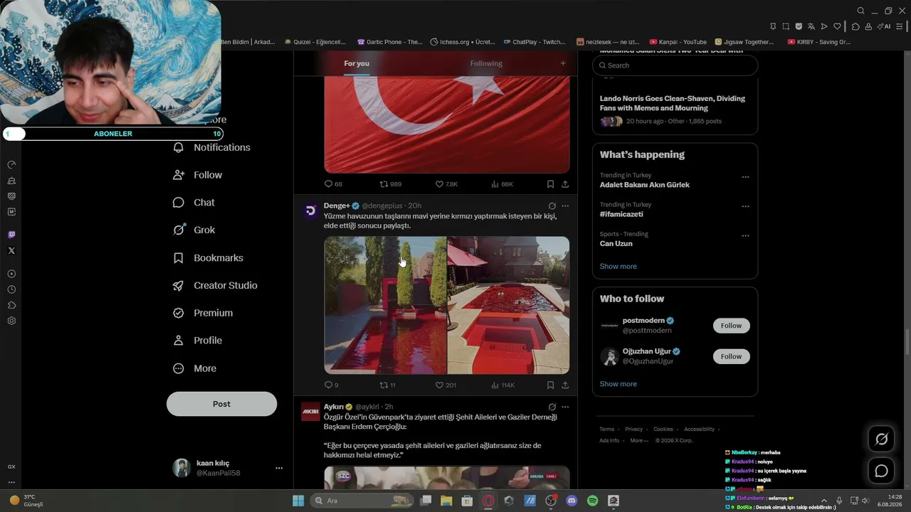Viewport: 911px width, 512px height.
Task: Bookmark the Denge+ red pool post
Action: tap(550, 385)
